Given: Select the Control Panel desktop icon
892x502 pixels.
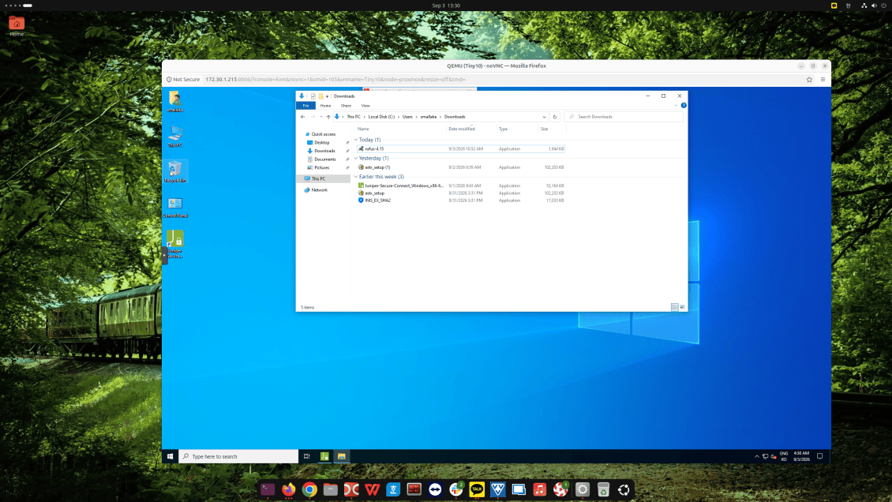Looking at the screenshot, I should (x=174, y=207).
